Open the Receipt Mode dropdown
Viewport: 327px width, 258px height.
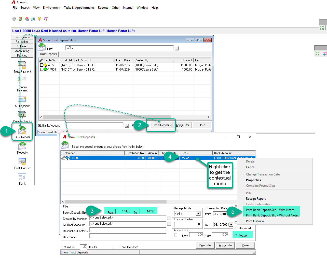click(198, 214)
